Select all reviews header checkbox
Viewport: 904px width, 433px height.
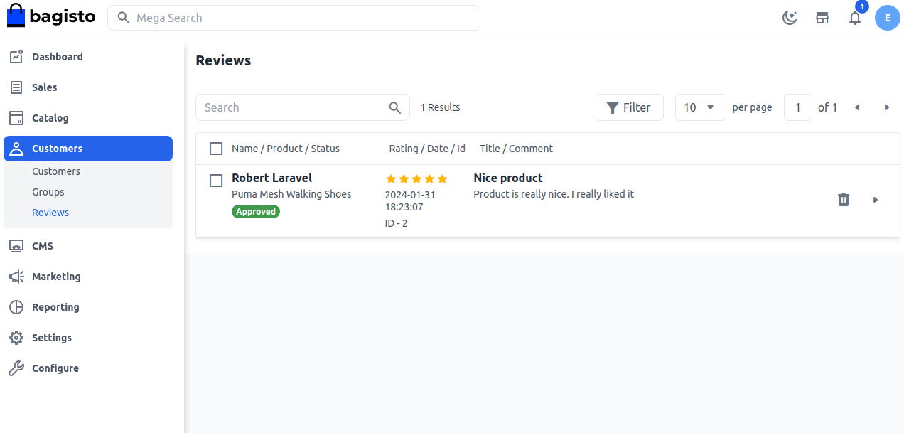click(216, 149)
